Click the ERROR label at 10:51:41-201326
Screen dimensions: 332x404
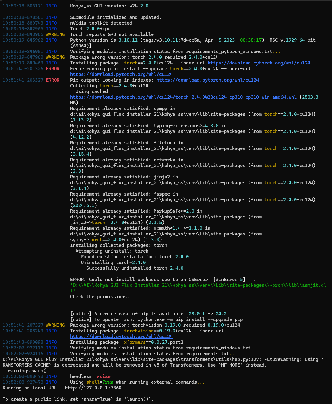52,69
